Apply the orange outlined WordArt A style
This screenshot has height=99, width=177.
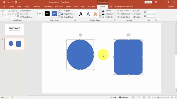pos(95,14)
